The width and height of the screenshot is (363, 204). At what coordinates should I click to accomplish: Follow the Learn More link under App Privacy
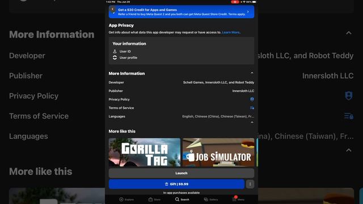(x=231, y=32)
